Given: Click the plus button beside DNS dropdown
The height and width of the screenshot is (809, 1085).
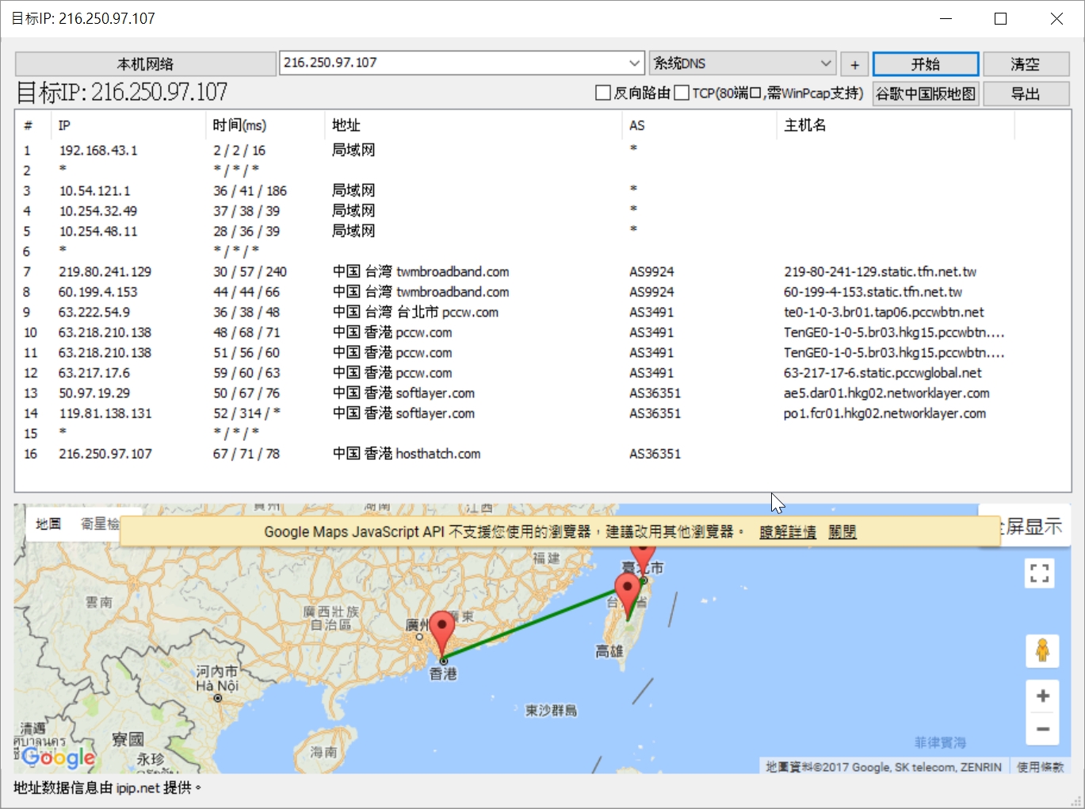Looking at the screenshot, I should (x=854, y=64).
